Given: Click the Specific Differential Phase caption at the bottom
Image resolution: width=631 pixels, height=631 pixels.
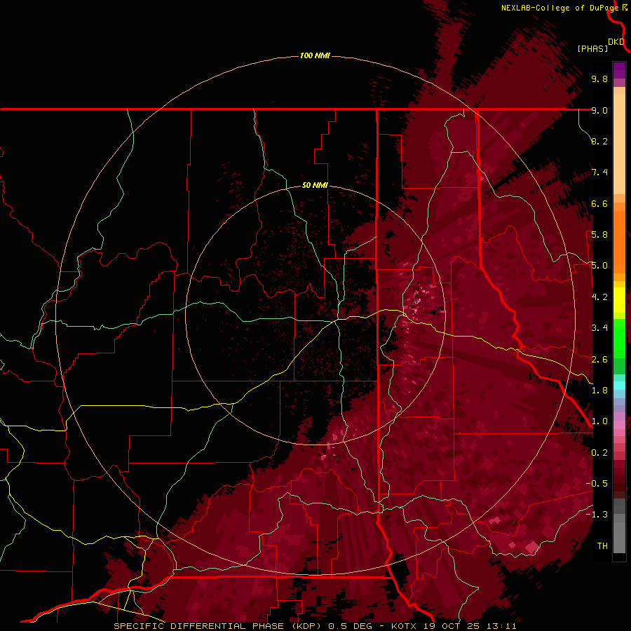Looking at the screenshot, I should pyautogui.click(x=315, y=626).
